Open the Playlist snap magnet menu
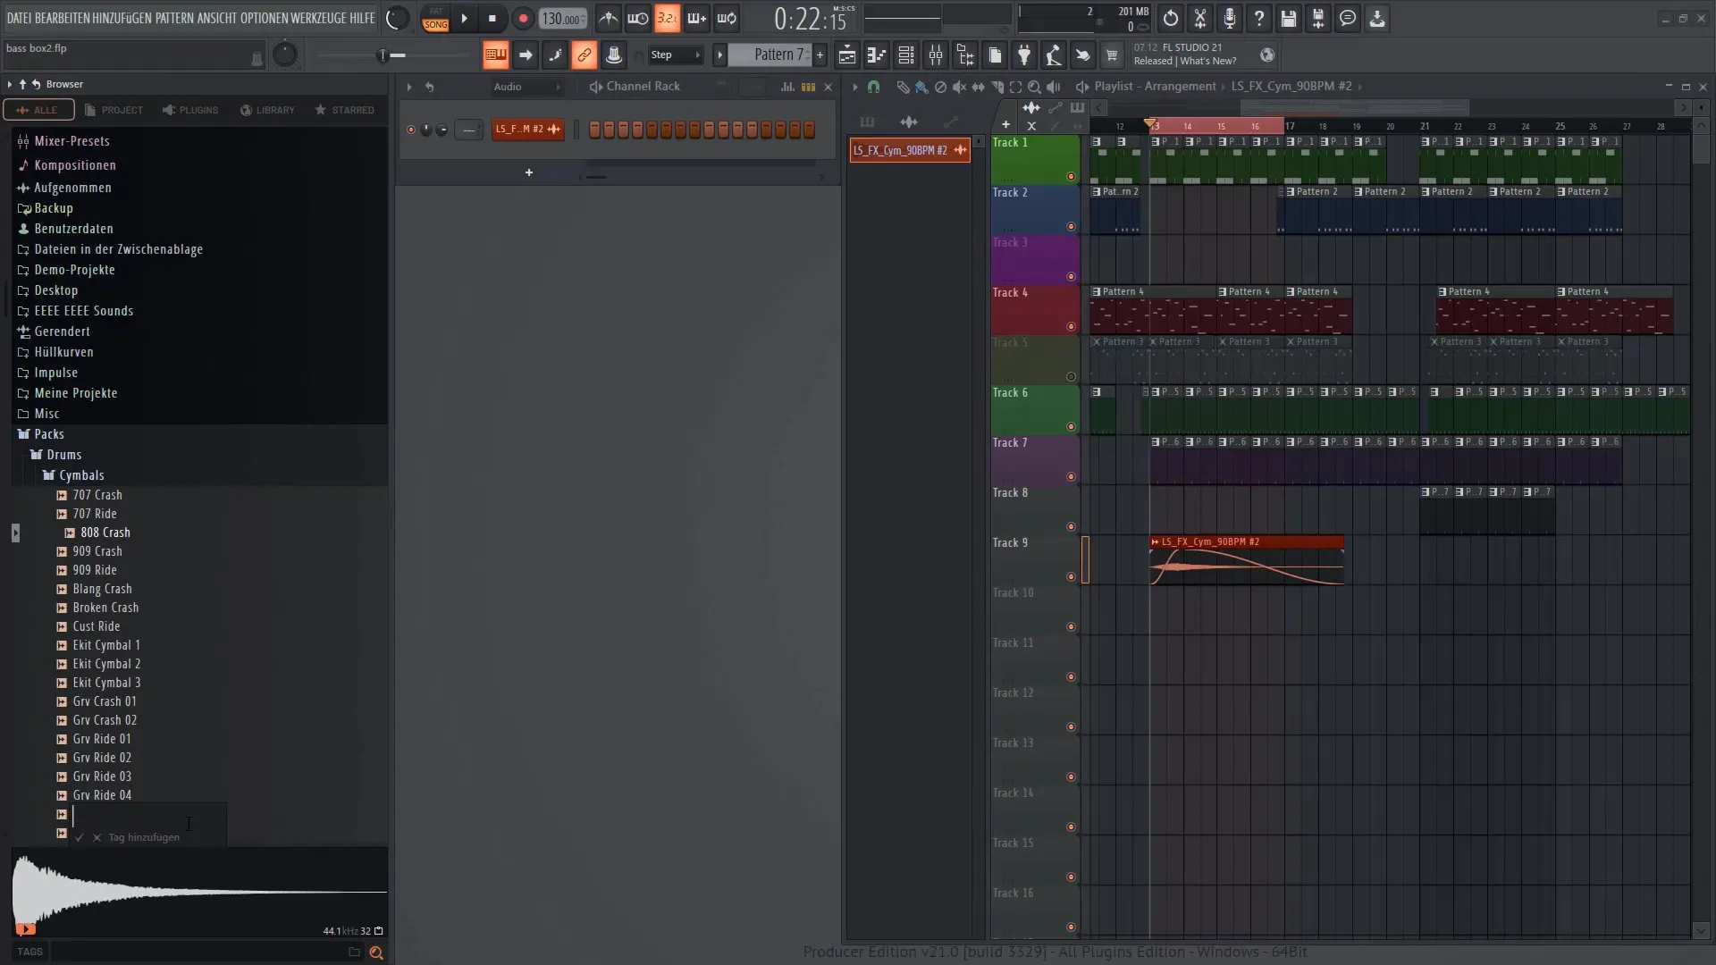This screenshot has height=965, width=1716. click(x=873, y=87)
